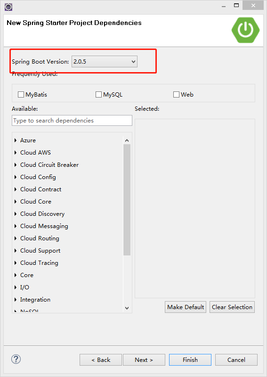The width and height of the screenshot is (267, 377).
Task: Expand the Cloud Messaging node
Action: click(x=16, y=226)
